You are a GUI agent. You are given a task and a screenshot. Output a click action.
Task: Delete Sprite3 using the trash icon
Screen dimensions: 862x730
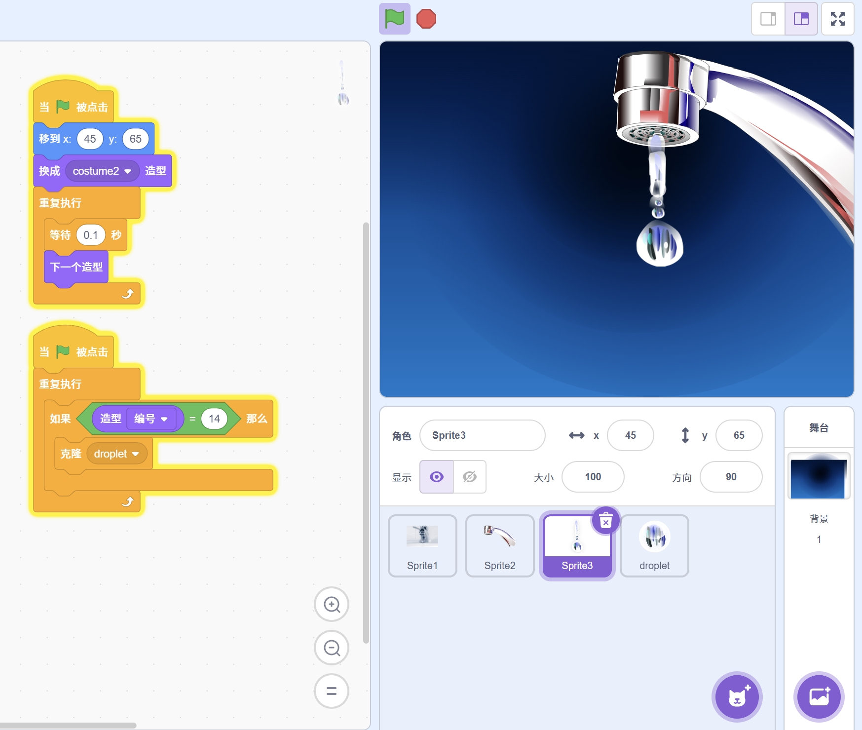click(605, 521)
